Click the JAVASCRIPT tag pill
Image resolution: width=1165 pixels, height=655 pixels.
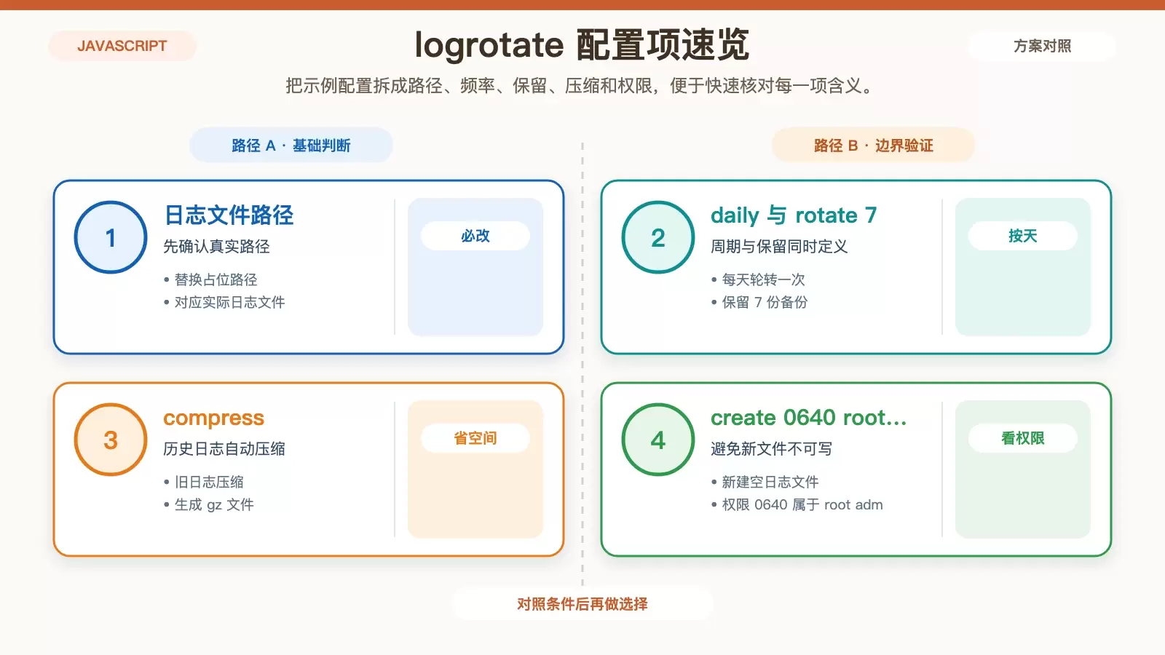point(122,46)
